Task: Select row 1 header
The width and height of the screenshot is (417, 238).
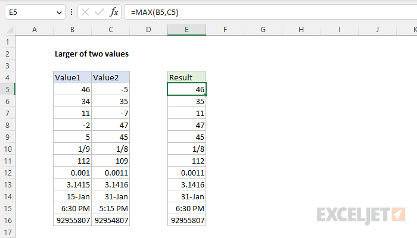Action: [x=7, y=42]
